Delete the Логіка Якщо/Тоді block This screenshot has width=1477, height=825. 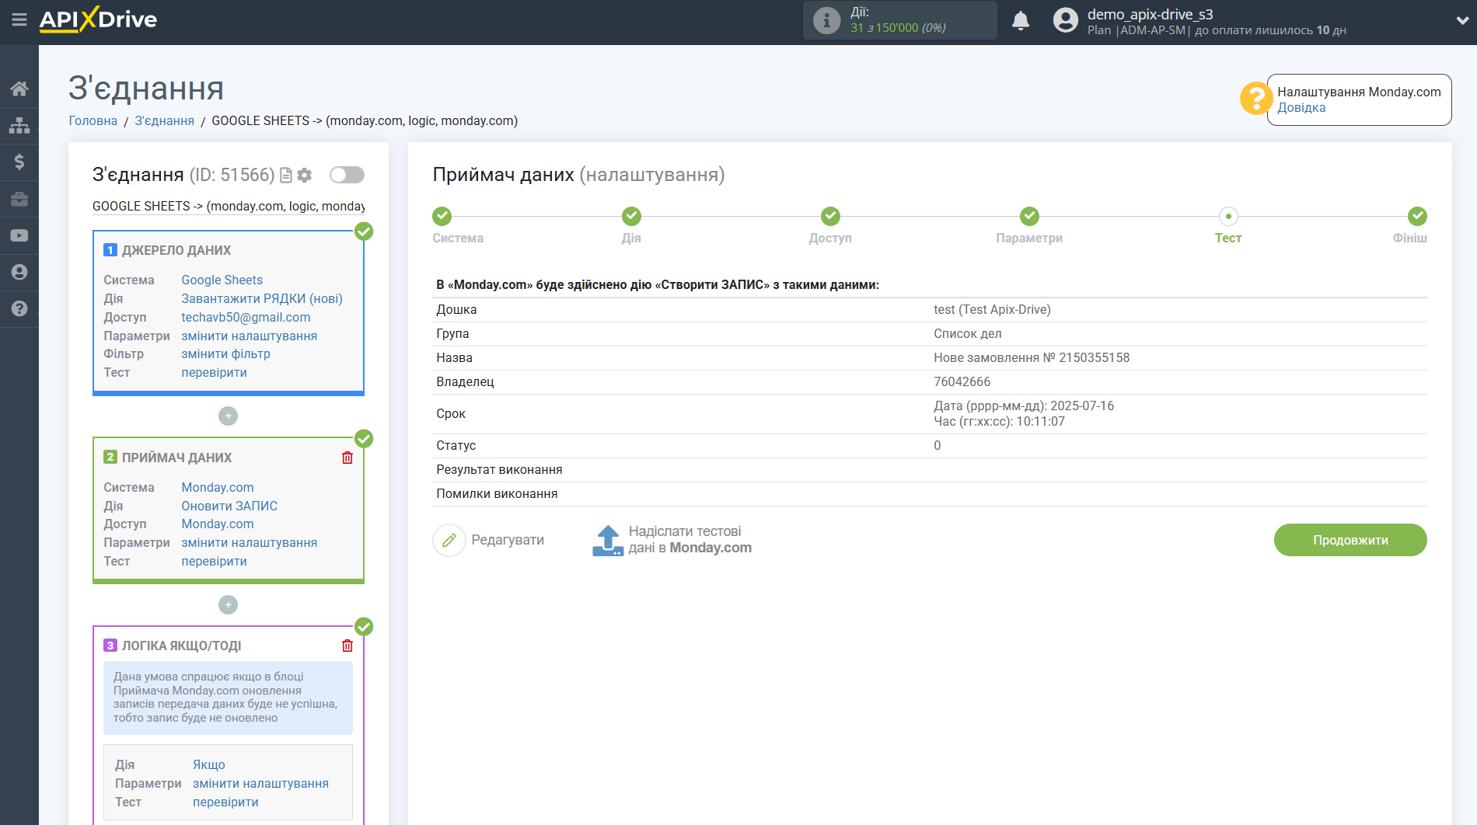tap(347, 646)
